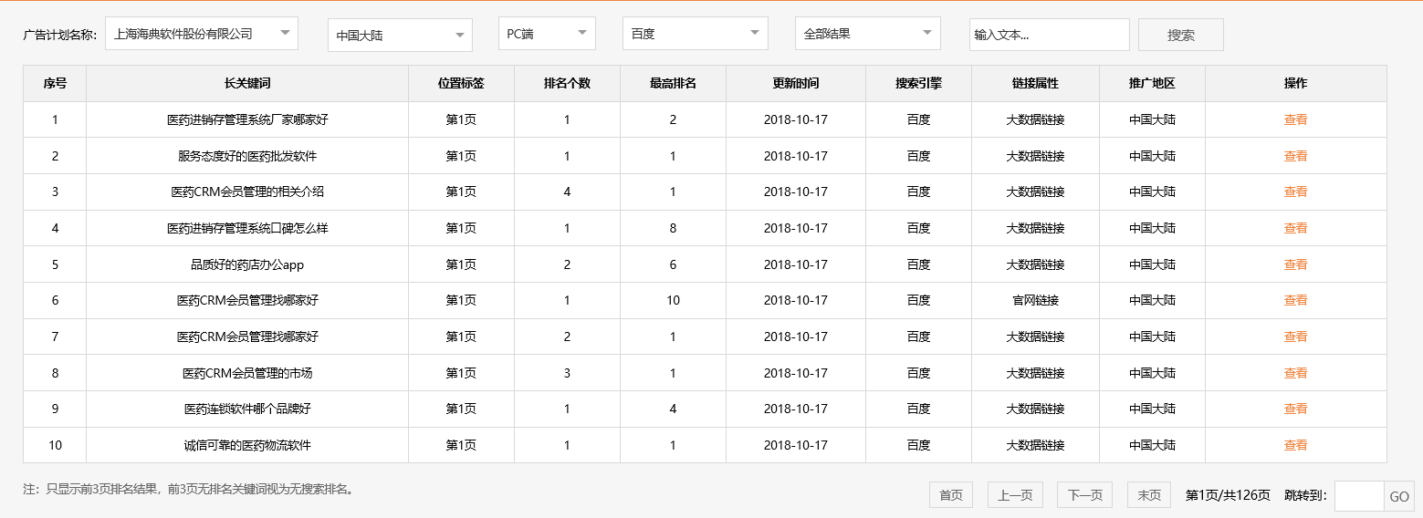Click 查看 for 医药连锁软件哪个品牌好
The image size is (1423, 518).
click(x=1295, y=409)
